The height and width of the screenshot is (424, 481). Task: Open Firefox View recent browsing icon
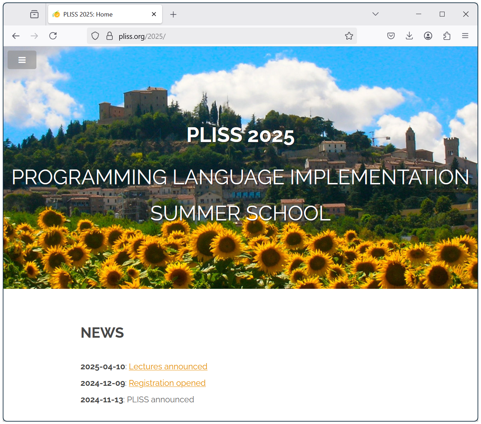coord(34,14)
